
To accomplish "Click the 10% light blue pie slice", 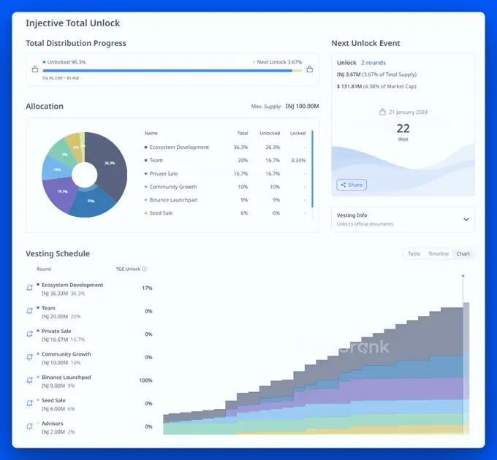I will [56, 169].
